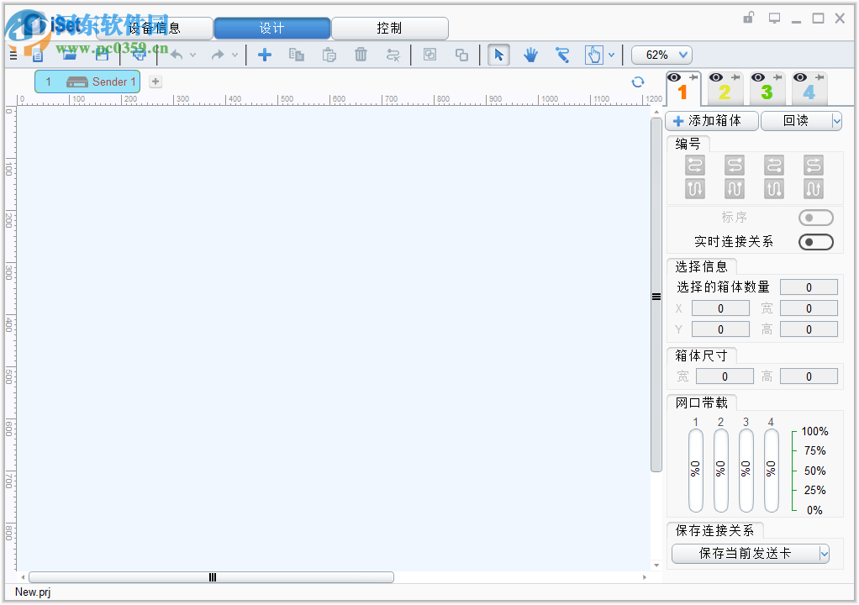Click the undo arrow icon
Screen dimensions: 859x605
point(177,55)
